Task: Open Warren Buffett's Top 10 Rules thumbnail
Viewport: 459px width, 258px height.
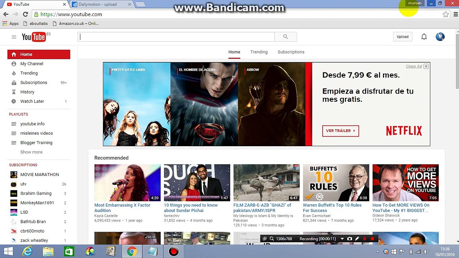Action: [336, 183]
